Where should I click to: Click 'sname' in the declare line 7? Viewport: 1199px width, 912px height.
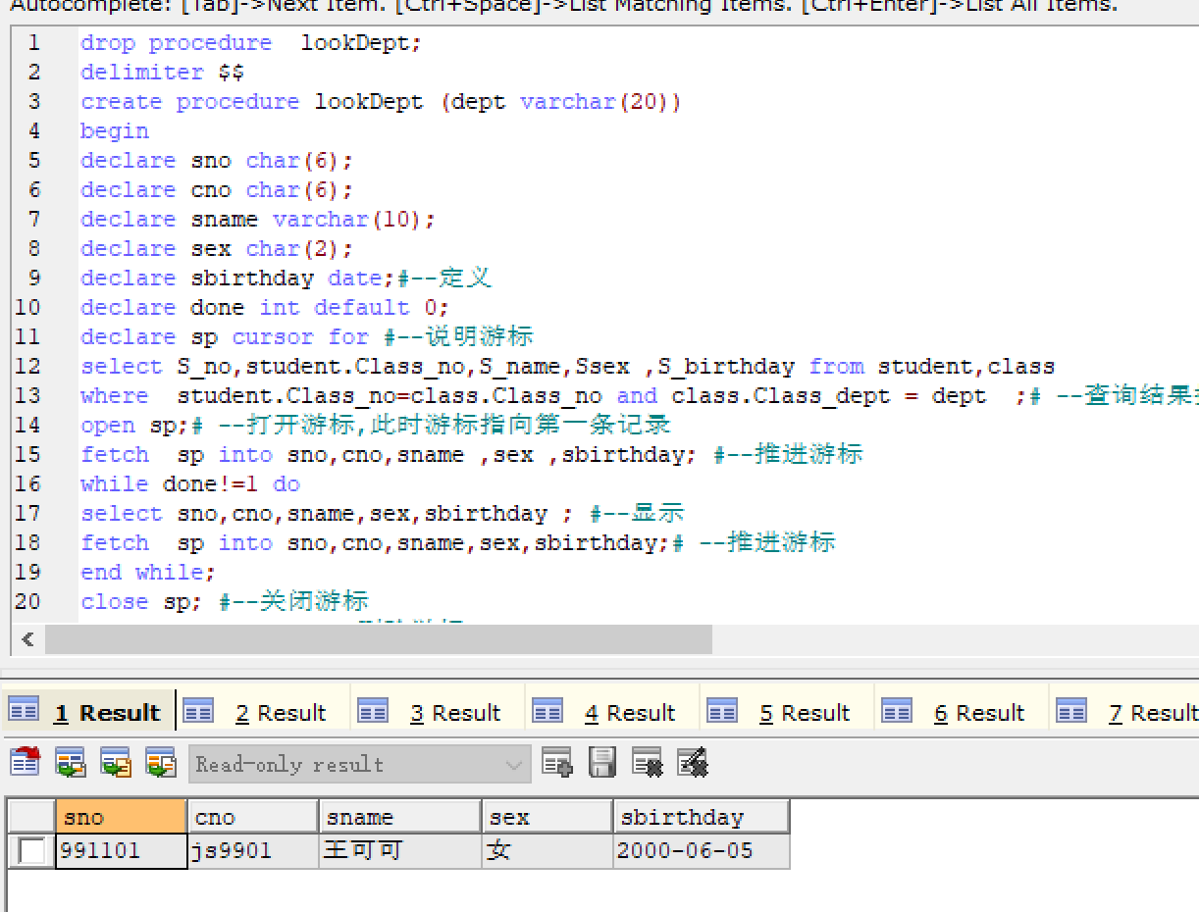[x=225, y=220]
